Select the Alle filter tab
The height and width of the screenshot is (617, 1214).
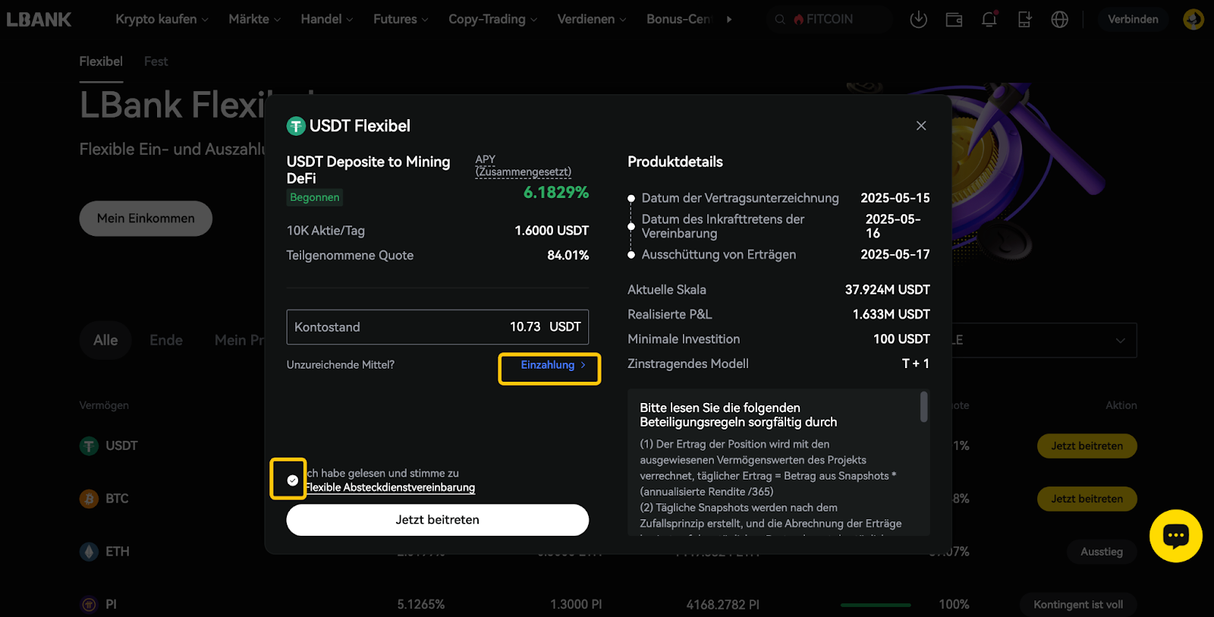pyautogui.click(x=105, y=340)
